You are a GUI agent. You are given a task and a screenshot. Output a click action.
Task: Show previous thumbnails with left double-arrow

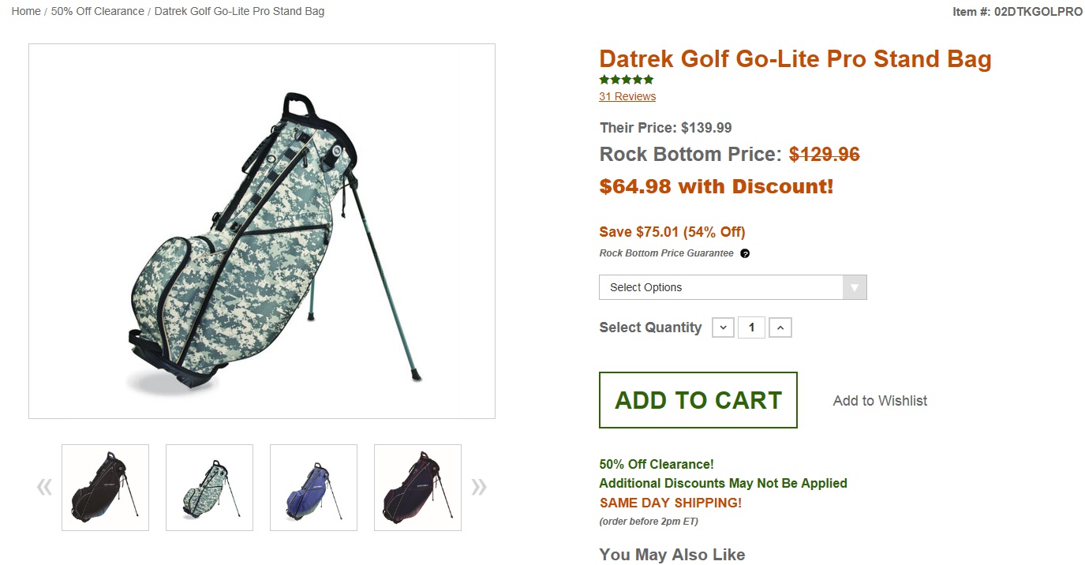click(44, 487)
